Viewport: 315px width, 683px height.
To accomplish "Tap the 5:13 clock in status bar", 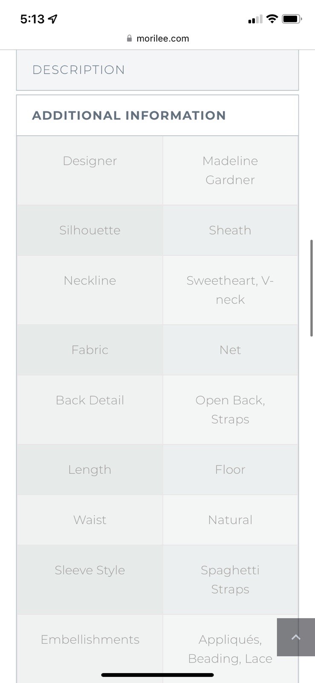I will click(32, 19).
